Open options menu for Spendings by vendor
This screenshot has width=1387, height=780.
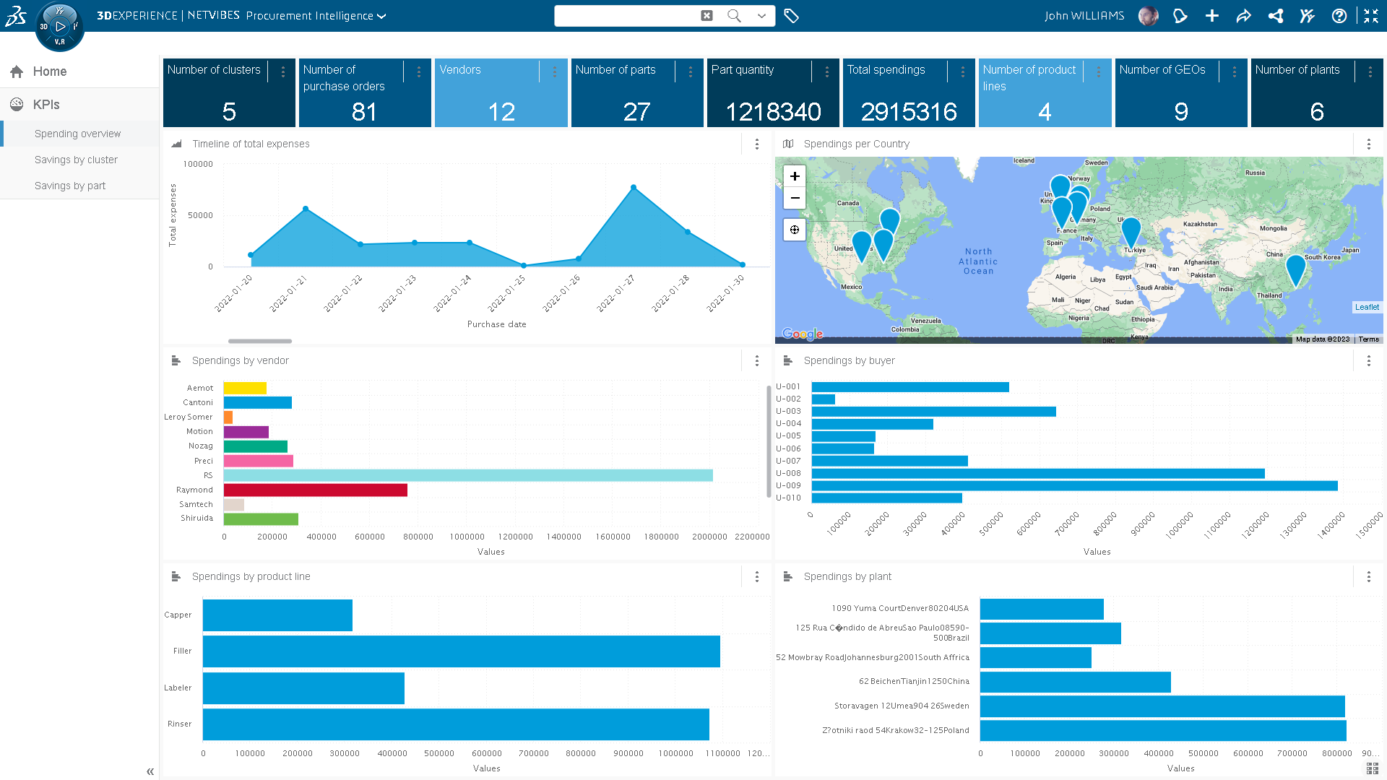(756, 360)
